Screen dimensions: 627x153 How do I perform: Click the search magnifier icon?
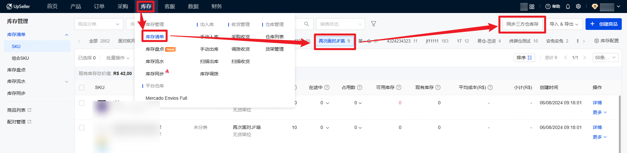click(x=306, y=24)
